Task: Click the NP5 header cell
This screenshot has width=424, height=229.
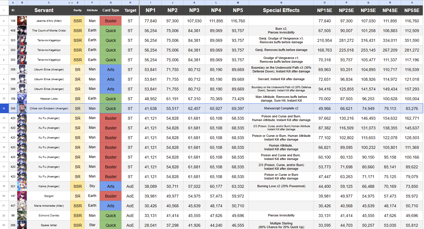Action: (238, 11)
